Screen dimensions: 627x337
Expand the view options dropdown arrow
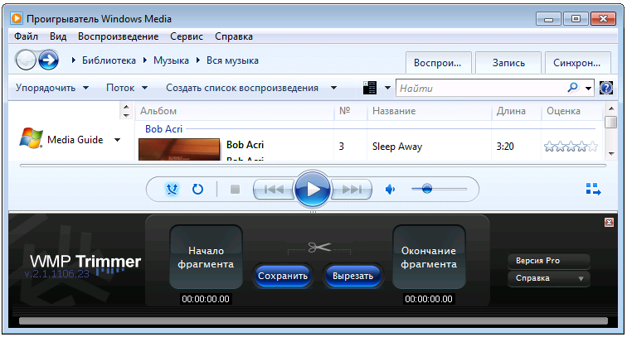coord(387,88)
